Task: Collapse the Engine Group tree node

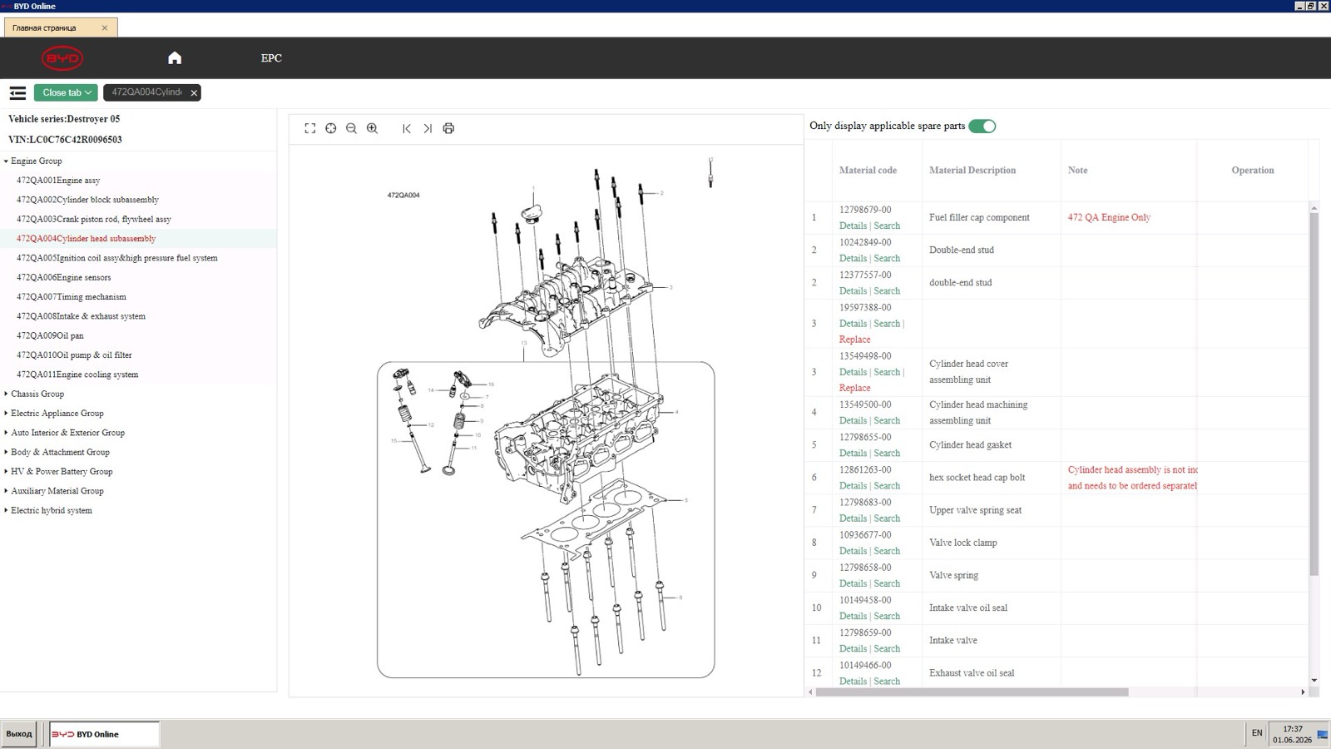Action: point(6,161)
